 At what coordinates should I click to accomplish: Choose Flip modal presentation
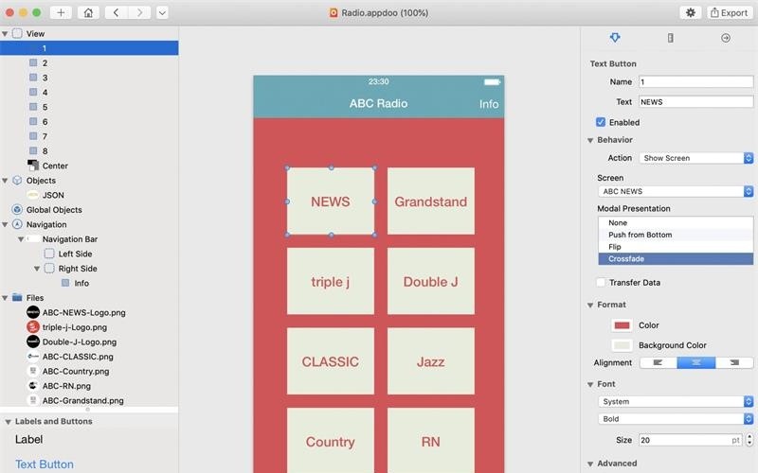tap(676, 247)
